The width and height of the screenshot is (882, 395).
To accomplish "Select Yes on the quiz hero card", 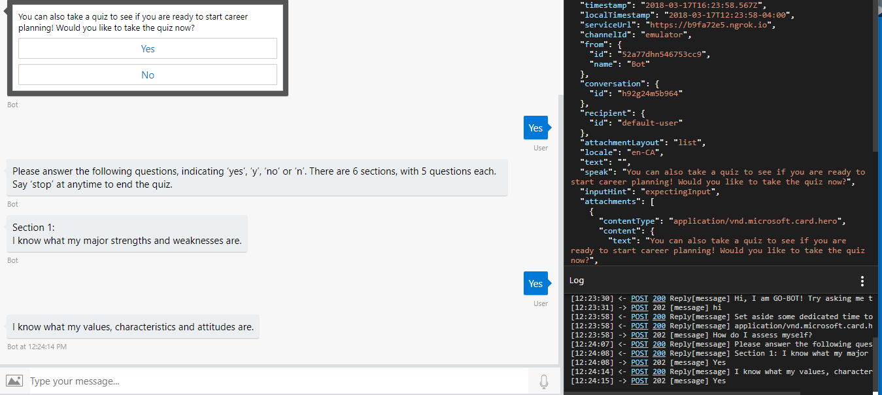I will (147, 48).
